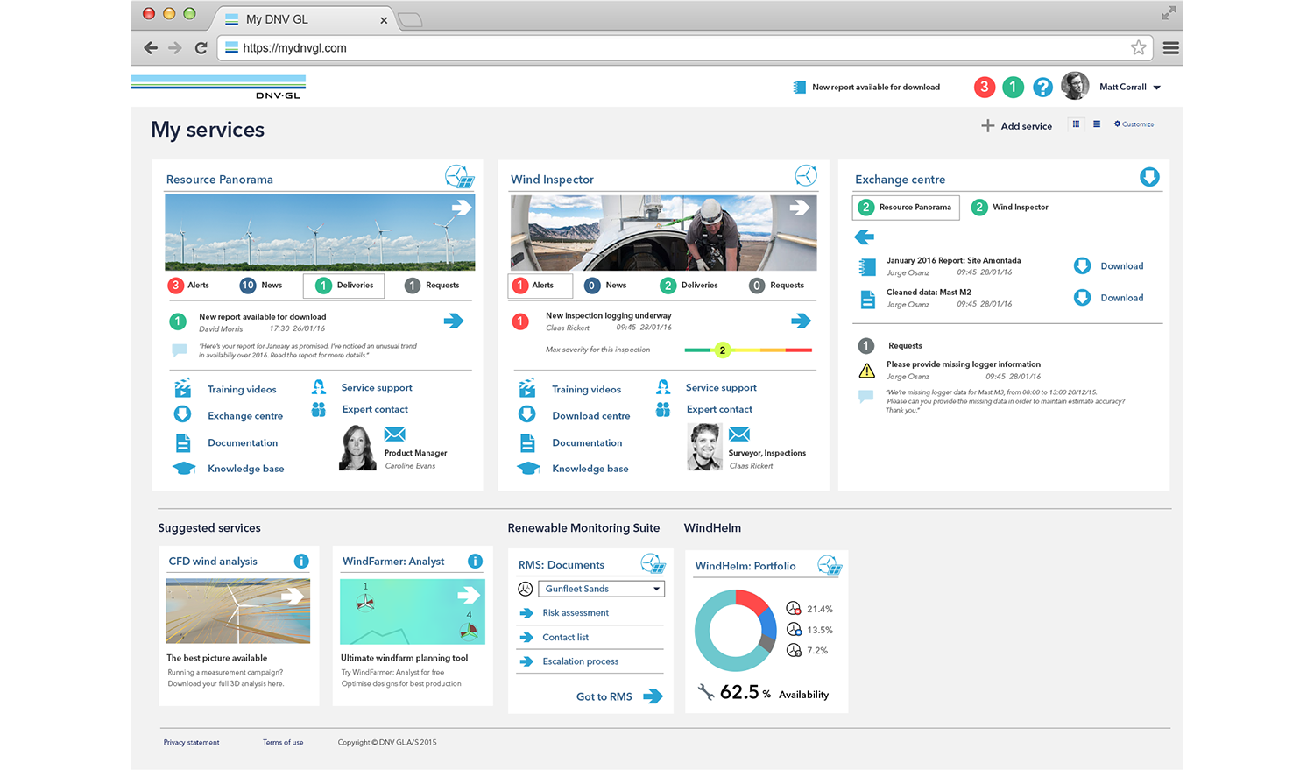Switch to list view layout
1314x770 pixels.
[x=1097, y=124]
